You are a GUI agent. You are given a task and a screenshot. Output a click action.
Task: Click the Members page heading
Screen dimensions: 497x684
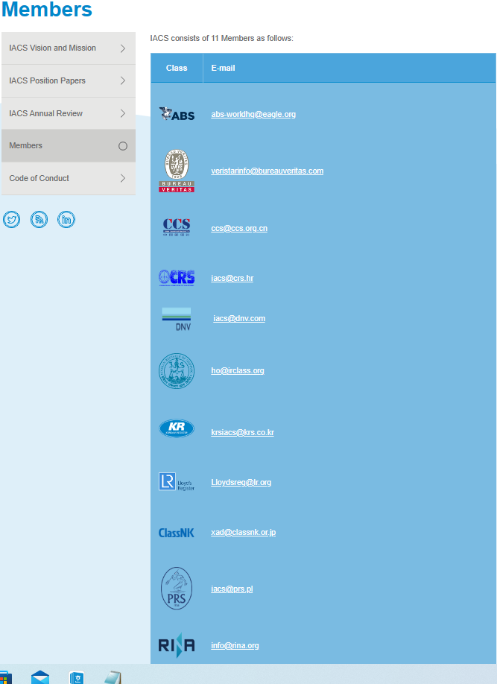pos(47,10)
